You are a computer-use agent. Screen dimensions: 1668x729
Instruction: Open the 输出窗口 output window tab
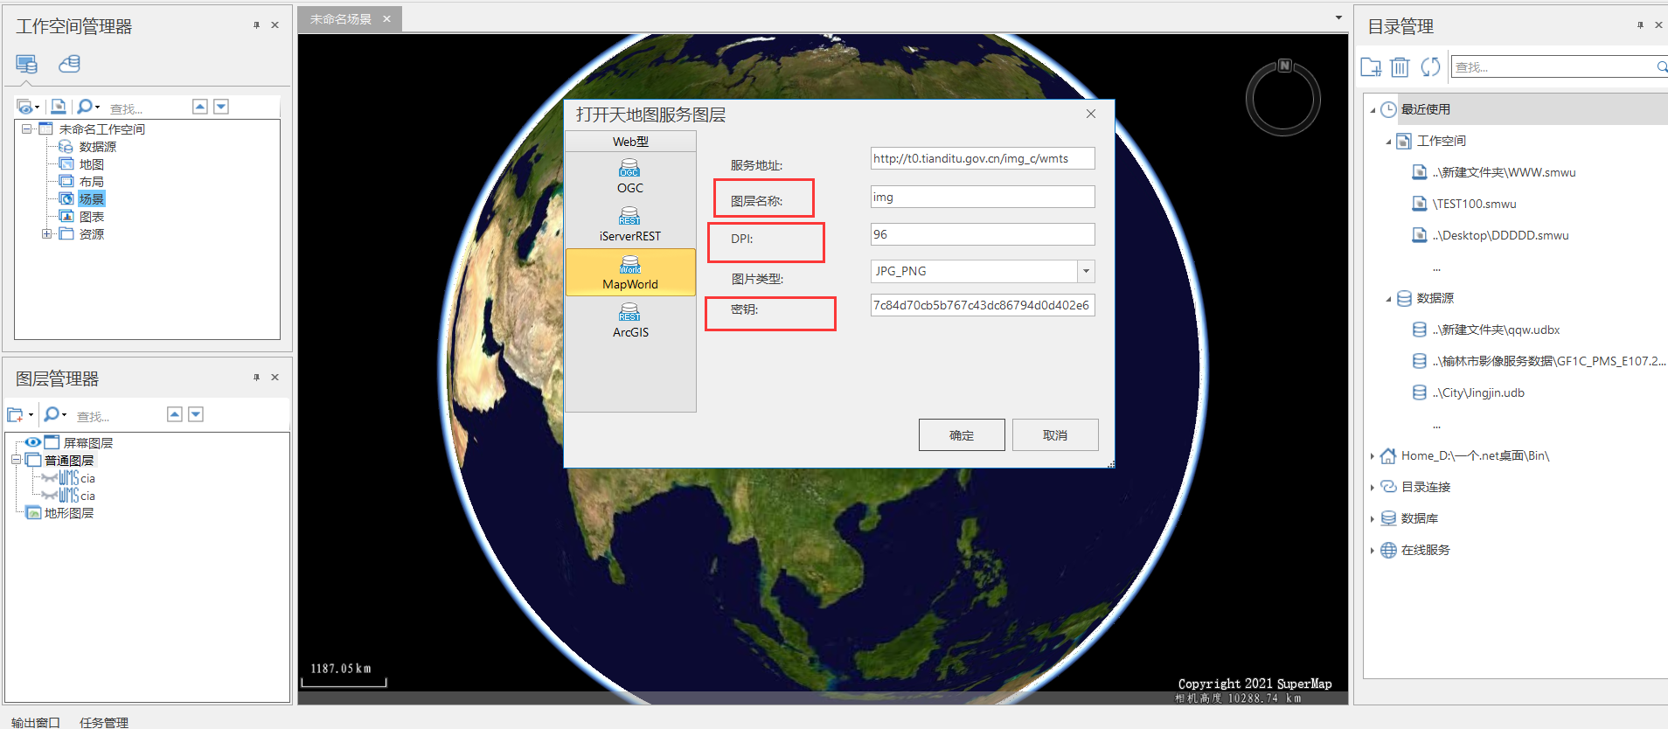point(36,722)
